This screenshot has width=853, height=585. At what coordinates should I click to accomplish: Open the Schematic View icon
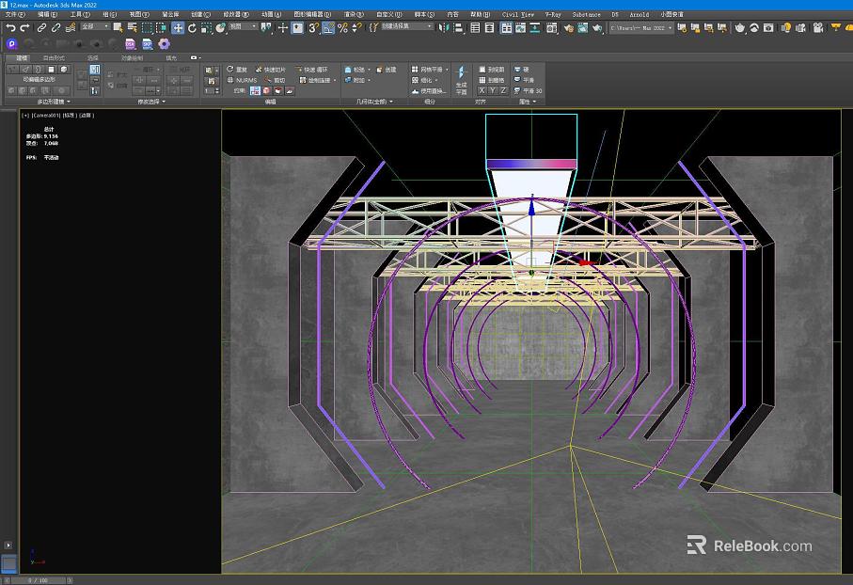[x=535, y=28]
